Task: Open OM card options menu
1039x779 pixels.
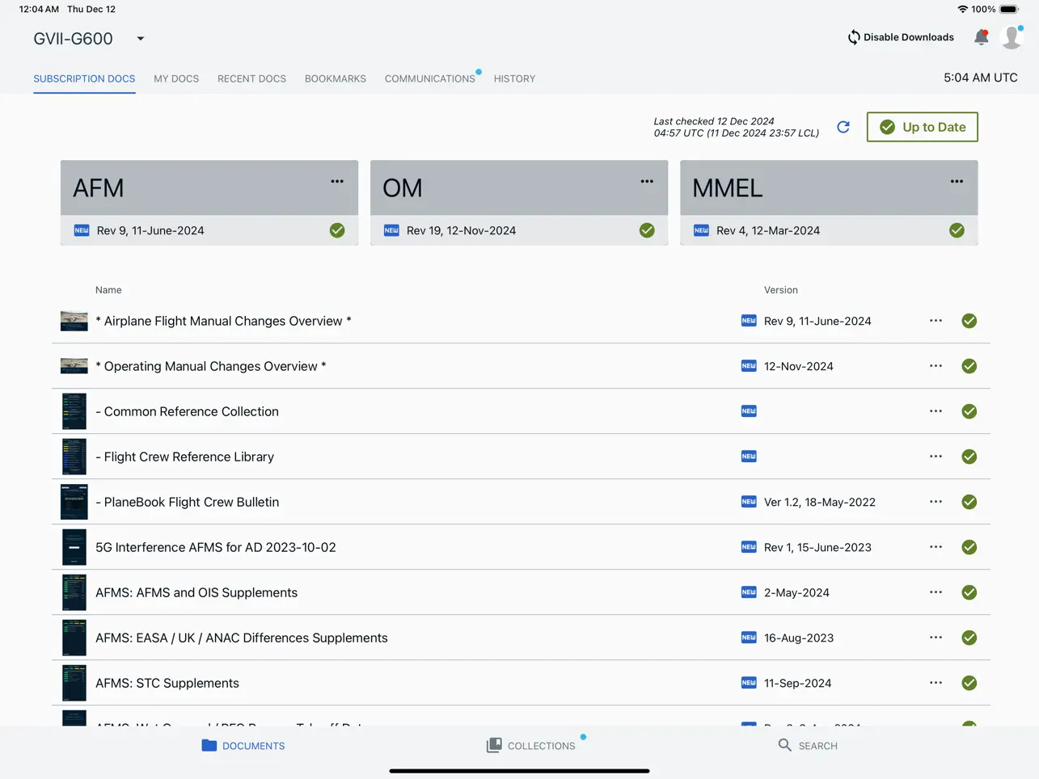Action: (647, 182)
